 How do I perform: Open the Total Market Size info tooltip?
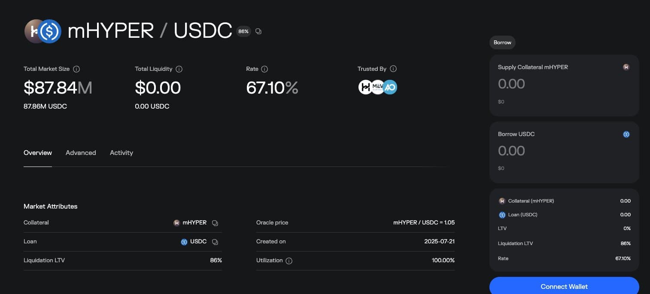tap(76, 69)
